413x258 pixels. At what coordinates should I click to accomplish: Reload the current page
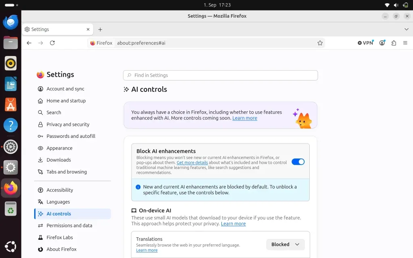click(x=52, y=43)
